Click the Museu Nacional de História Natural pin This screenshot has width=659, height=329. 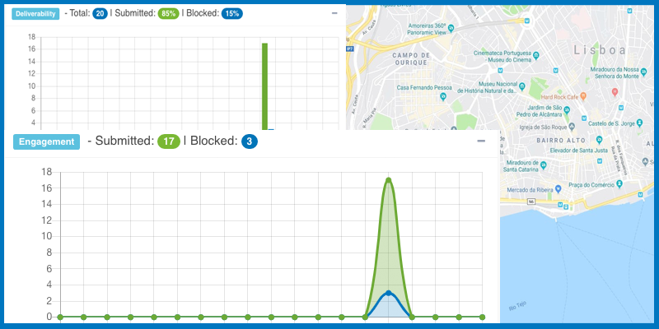pyautogui.click(x=522, y=86)
